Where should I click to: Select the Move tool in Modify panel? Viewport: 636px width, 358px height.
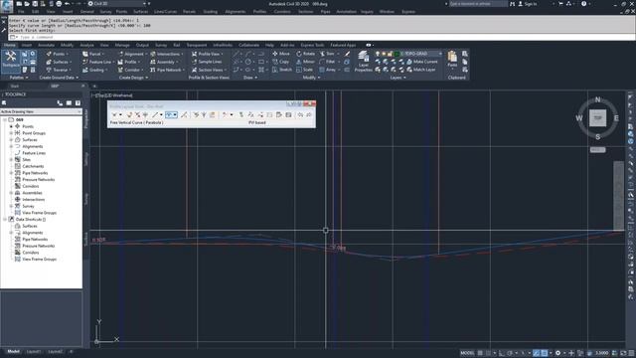(280, 54)
